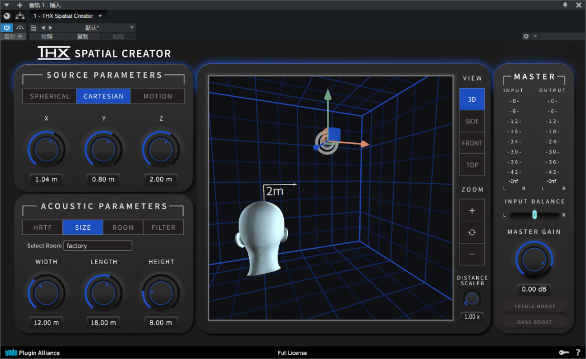This screenshot has height=359, width=586.
Task: Toggle the automation headphone-shaped icon
Action: coord(20,27)
